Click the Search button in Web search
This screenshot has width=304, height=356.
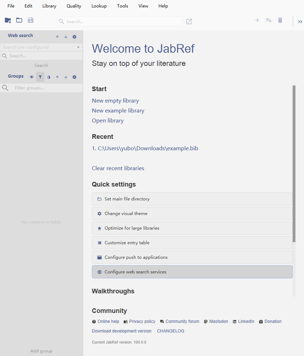pyautogui.click(x=41, y=66)
